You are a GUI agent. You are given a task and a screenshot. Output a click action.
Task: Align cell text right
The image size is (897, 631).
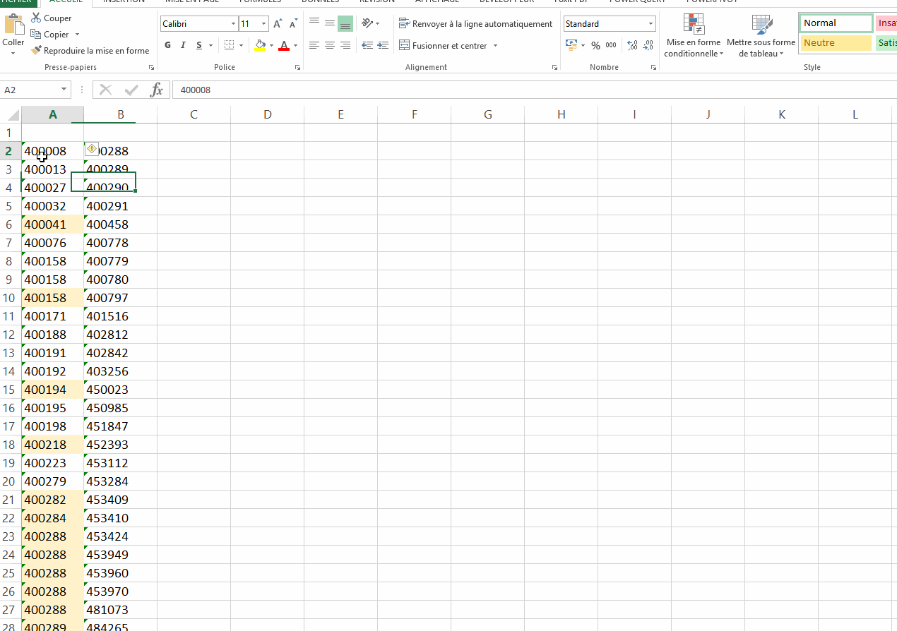coord(345,45)
